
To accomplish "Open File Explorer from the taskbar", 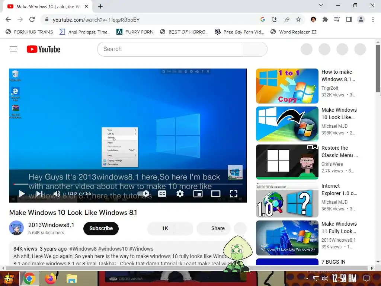I will point(72,279).
